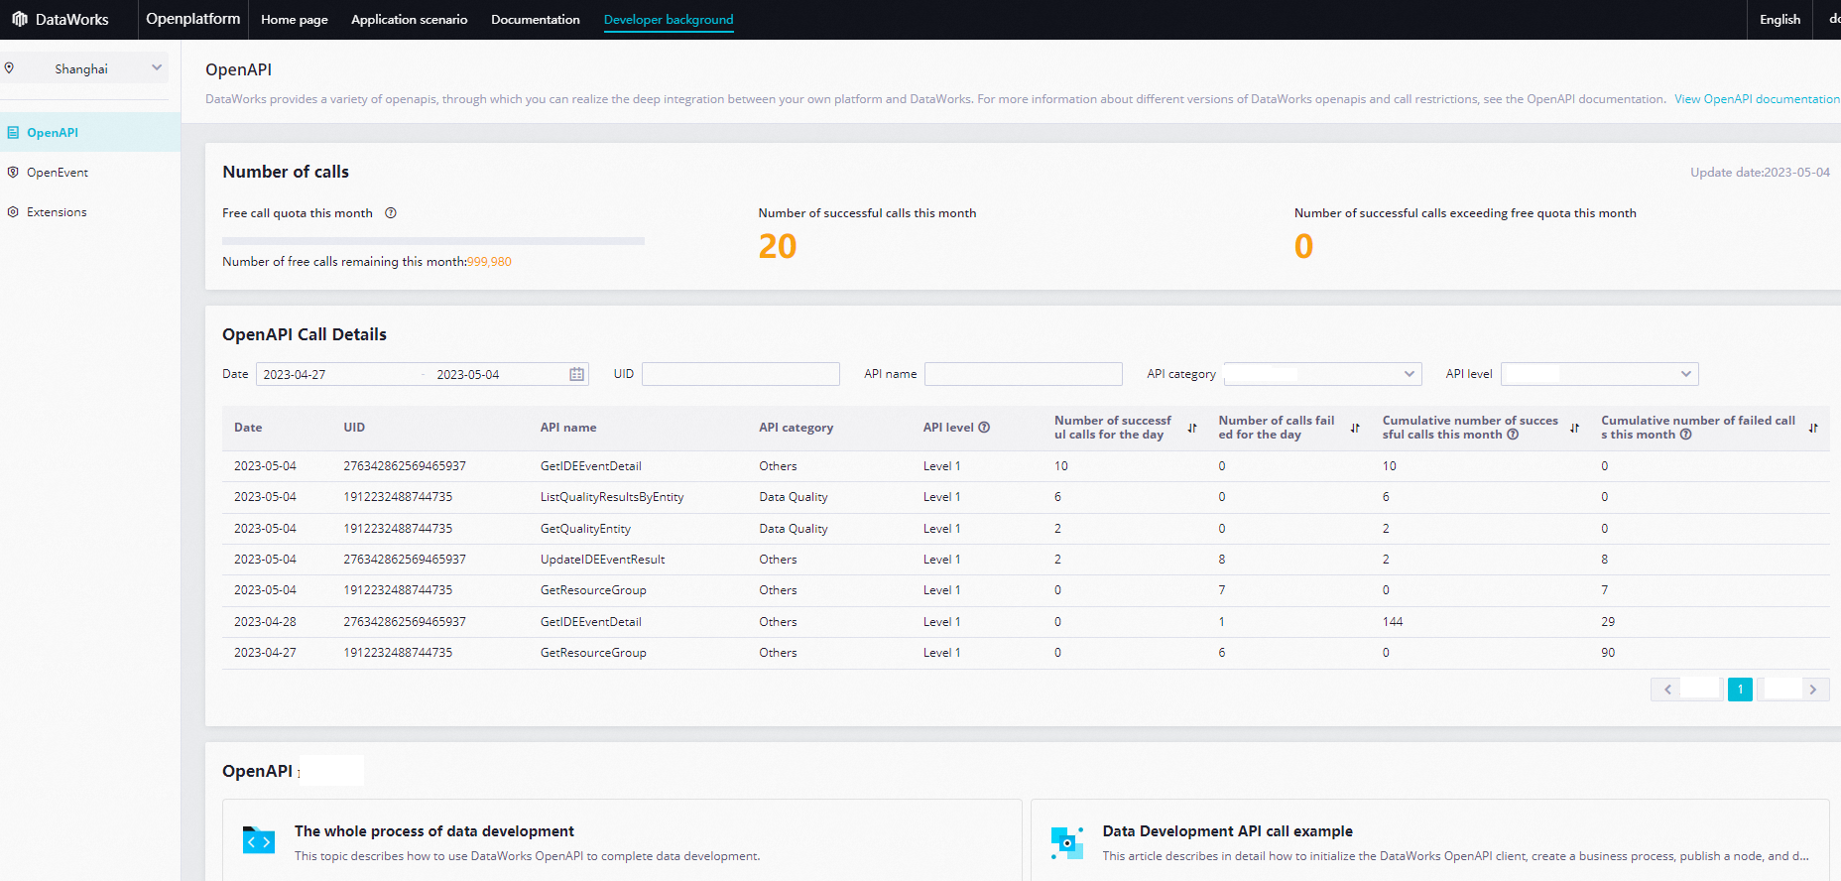Select page 1 in pagination
This screenshot has width=1841, height=881.
[1740, 690]
